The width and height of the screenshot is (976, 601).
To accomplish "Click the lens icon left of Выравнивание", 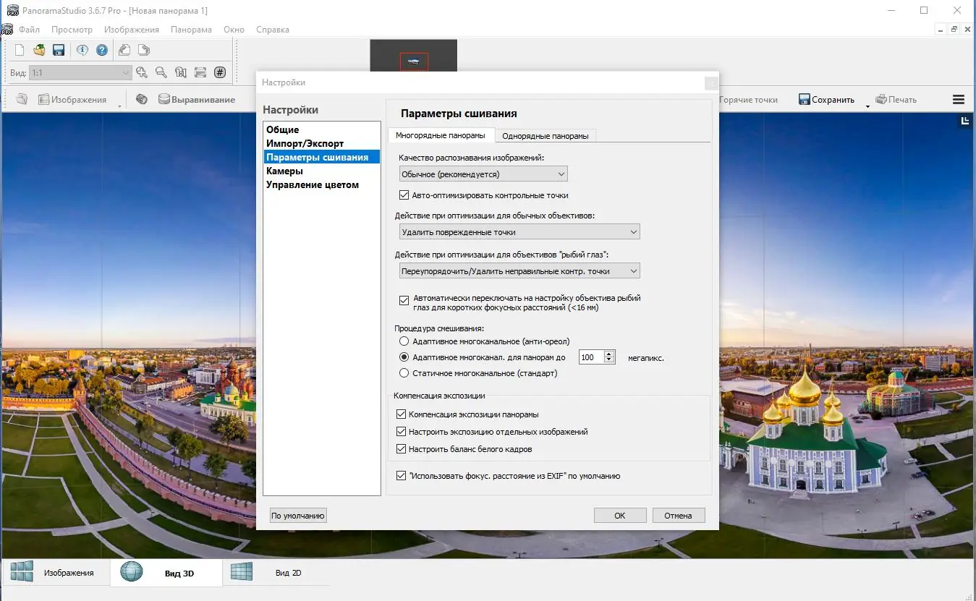I will pos(142,100).
